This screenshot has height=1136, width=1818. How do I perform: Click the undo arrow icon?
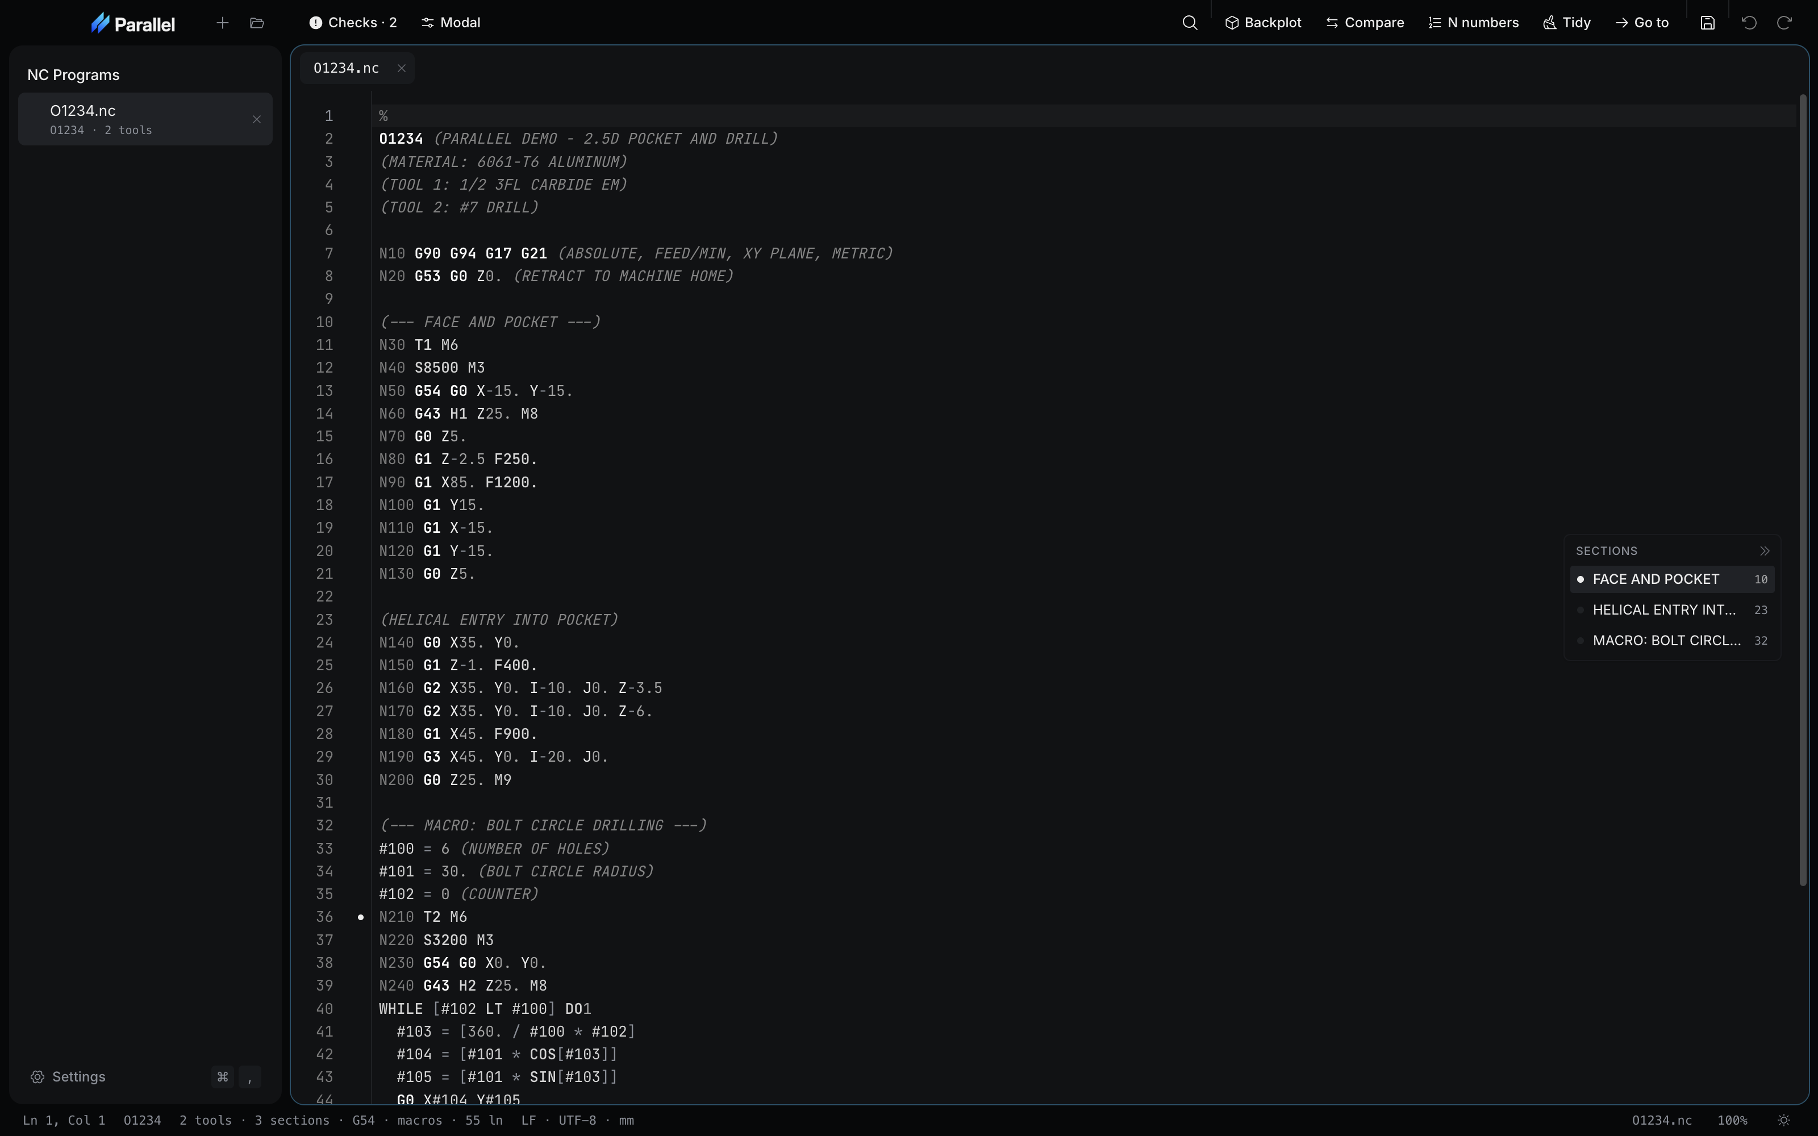coord(1749,23)
